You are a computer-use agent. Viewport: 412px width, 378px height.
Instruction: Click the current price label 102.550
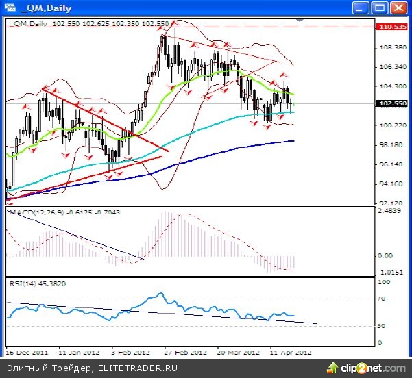pyautogui.click(x=393, y=103)
